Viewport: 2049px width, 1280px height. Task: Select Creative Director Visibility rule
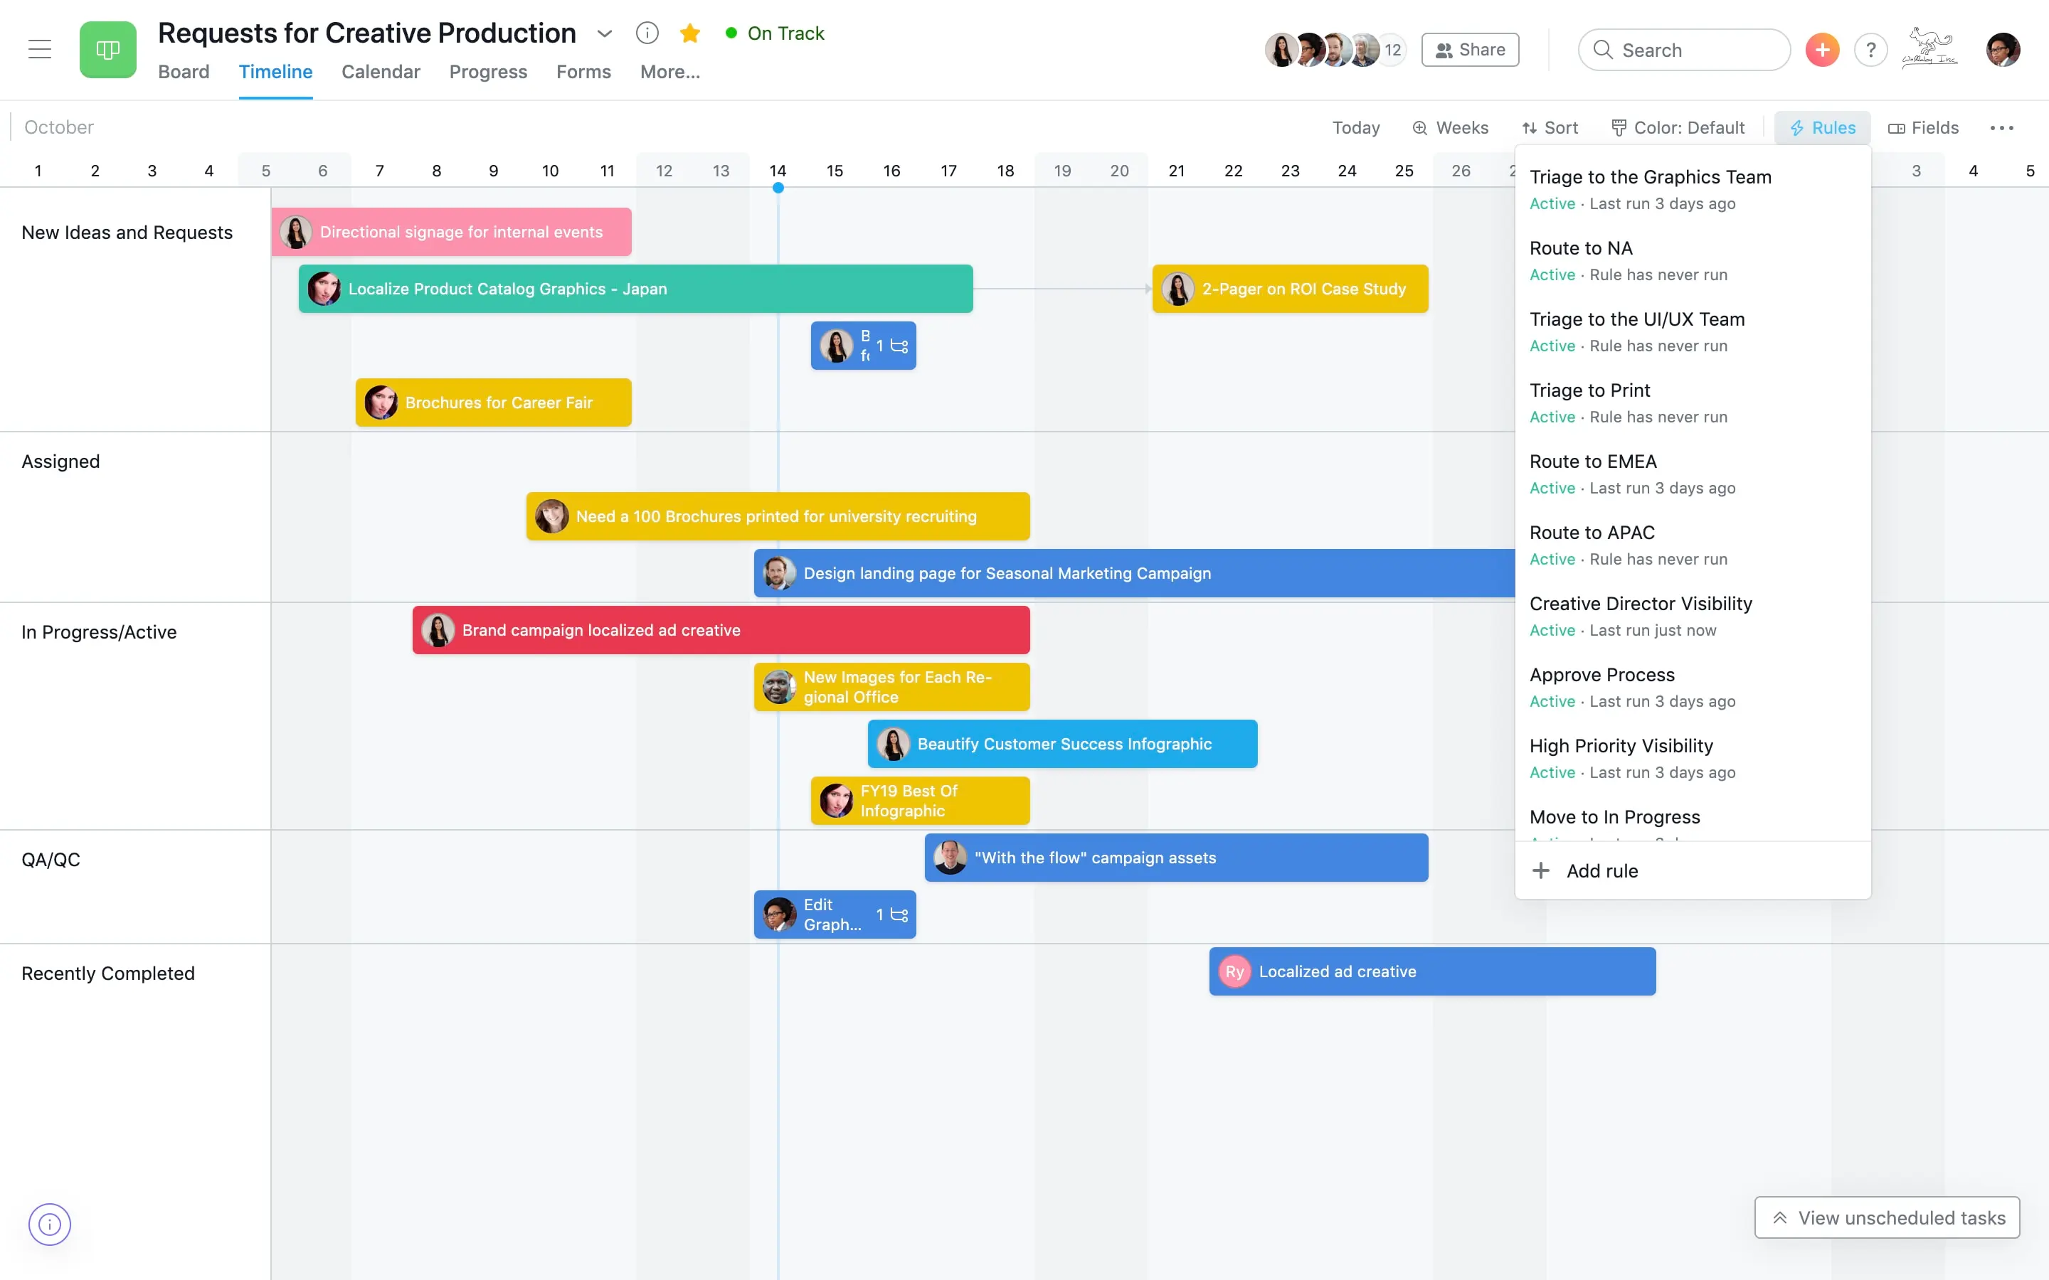coord(1641,603)
